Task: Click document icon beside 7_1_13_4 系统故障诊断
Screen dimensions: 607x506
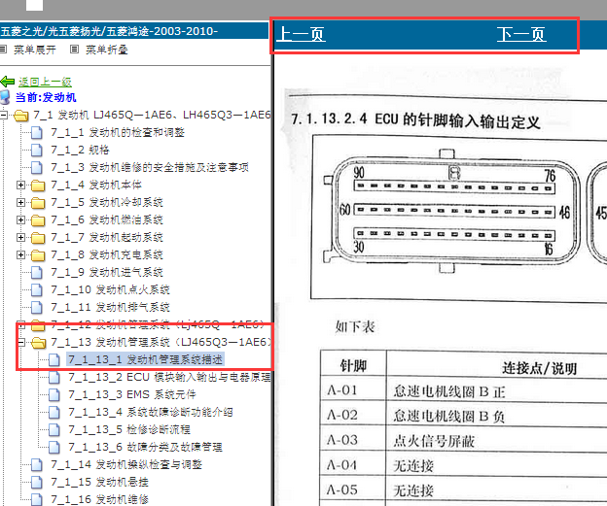Action: [x=54, y=412]
